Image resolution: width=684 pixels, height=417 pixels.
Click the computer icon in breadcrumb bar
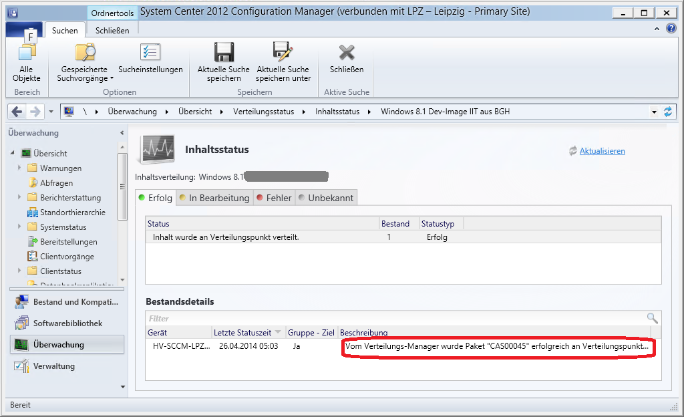69,112
